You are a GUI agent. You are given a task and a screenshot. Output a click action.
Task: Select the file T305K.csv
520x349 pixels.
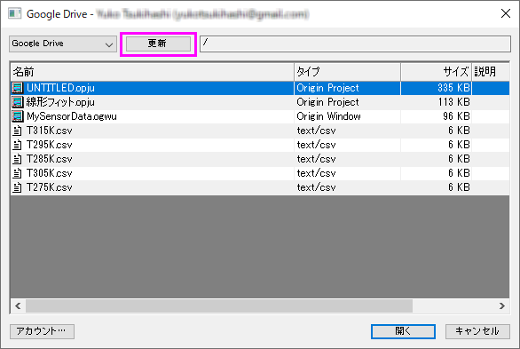coord(50,173)
